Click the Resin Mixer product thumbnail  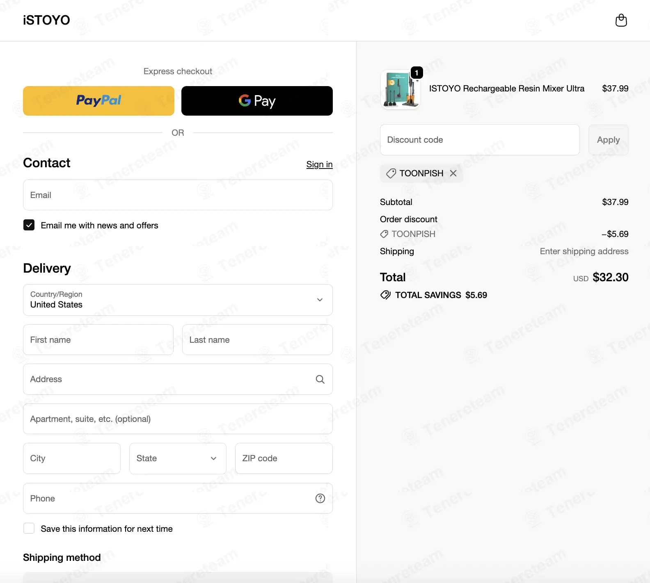tap(400, 89)
